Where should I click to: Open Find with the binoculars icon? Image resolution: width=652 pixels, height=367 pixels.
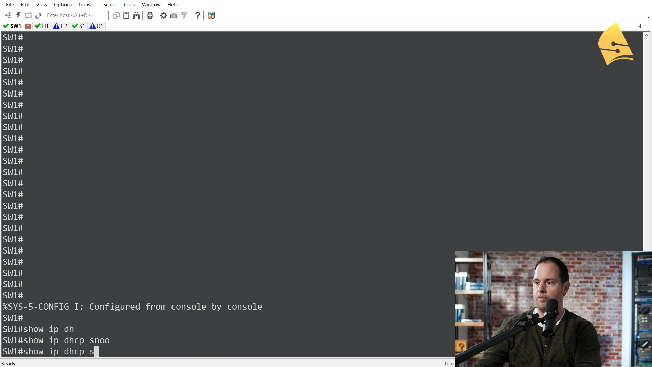pyautogui.click(x=137, y=15)
